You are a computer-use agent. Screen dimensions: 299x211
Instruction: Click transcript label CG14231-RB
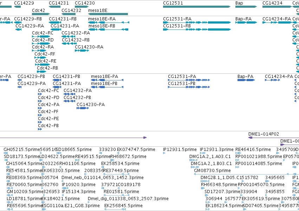pos(63,19)
